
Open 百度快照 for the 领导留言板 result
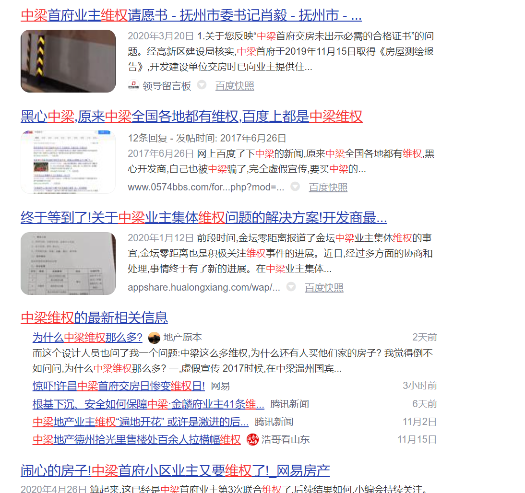click(235, 86)
